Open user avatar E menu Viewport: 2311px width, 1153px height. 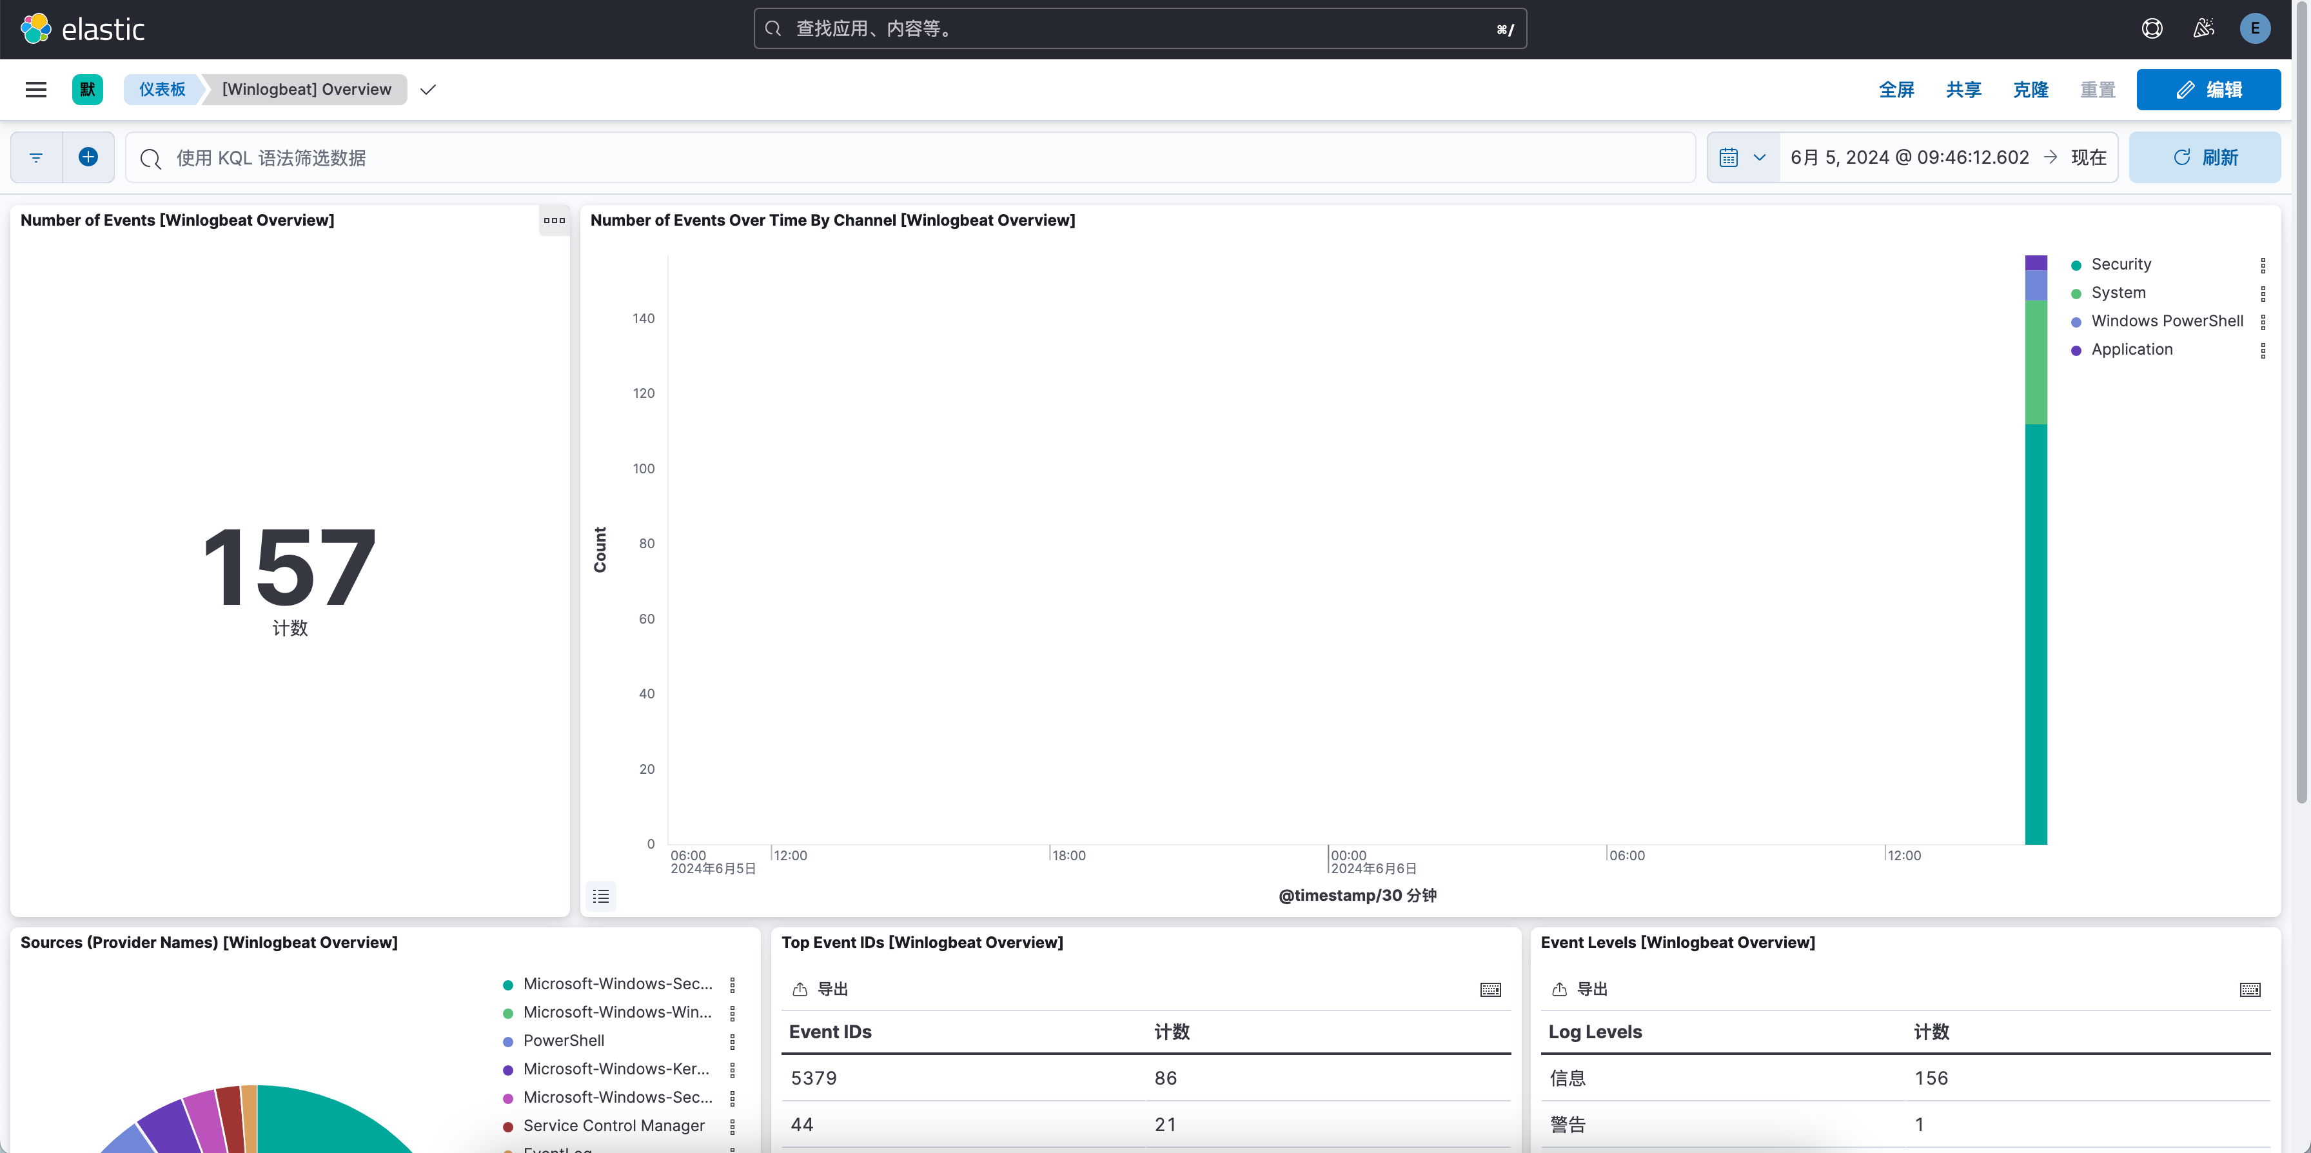click(2254, 29)
